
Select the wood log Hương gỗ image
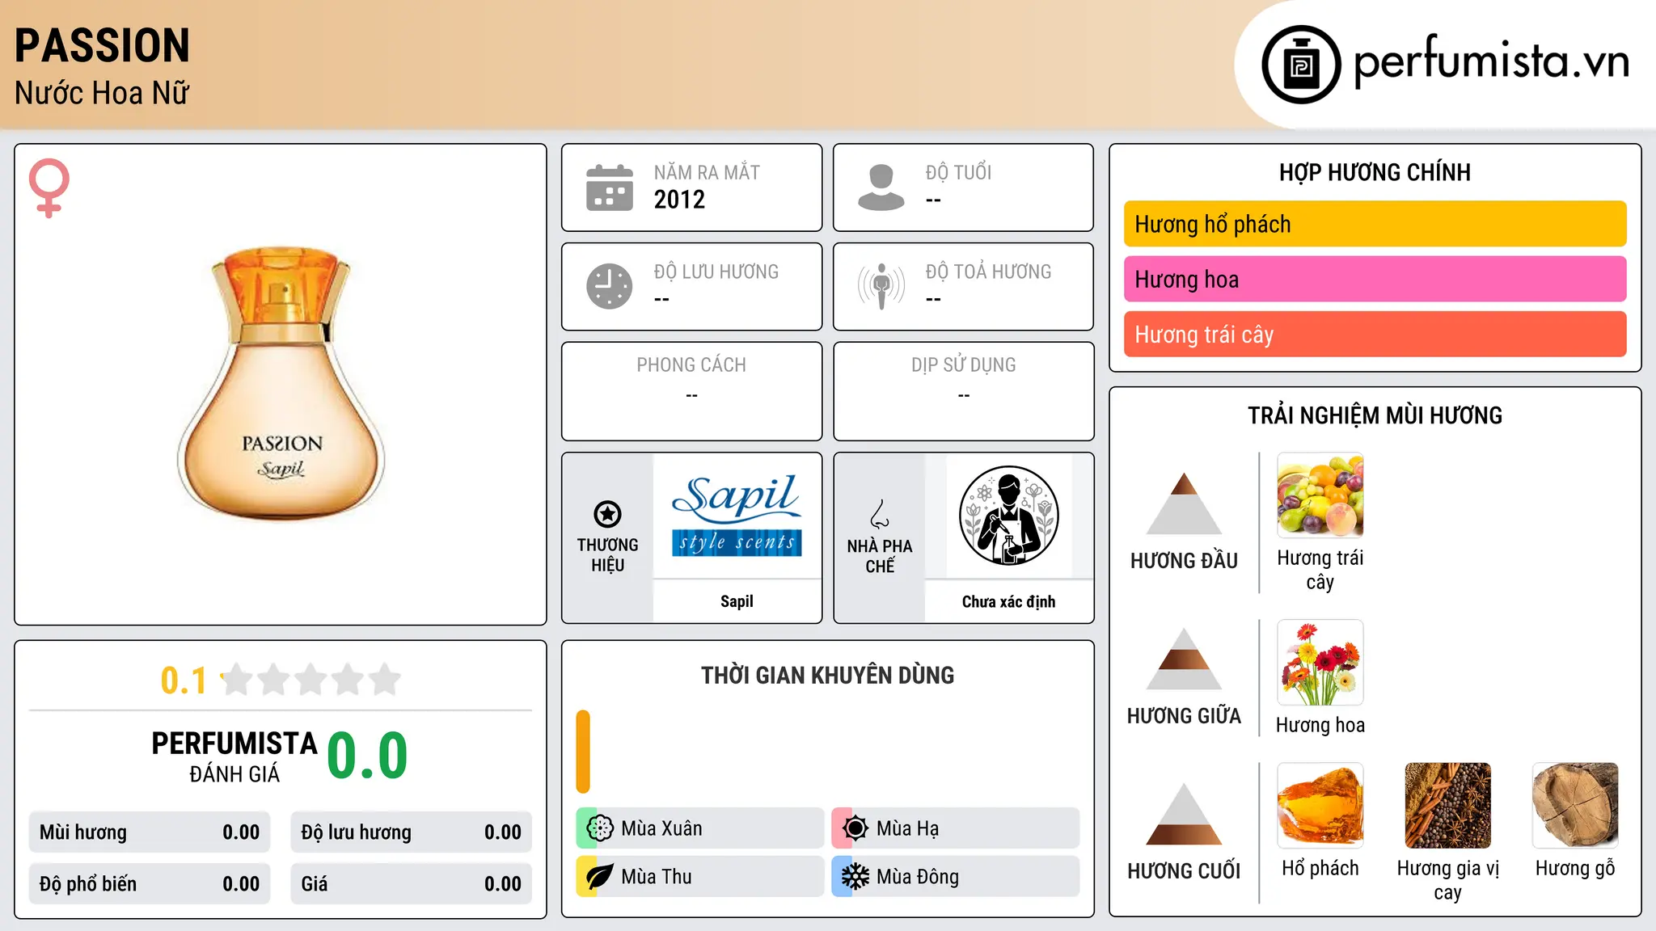(1575, 806)
